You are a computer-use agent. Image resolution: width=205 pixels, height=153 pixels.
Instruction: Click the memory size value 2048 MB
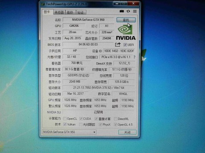coord(75,82)
